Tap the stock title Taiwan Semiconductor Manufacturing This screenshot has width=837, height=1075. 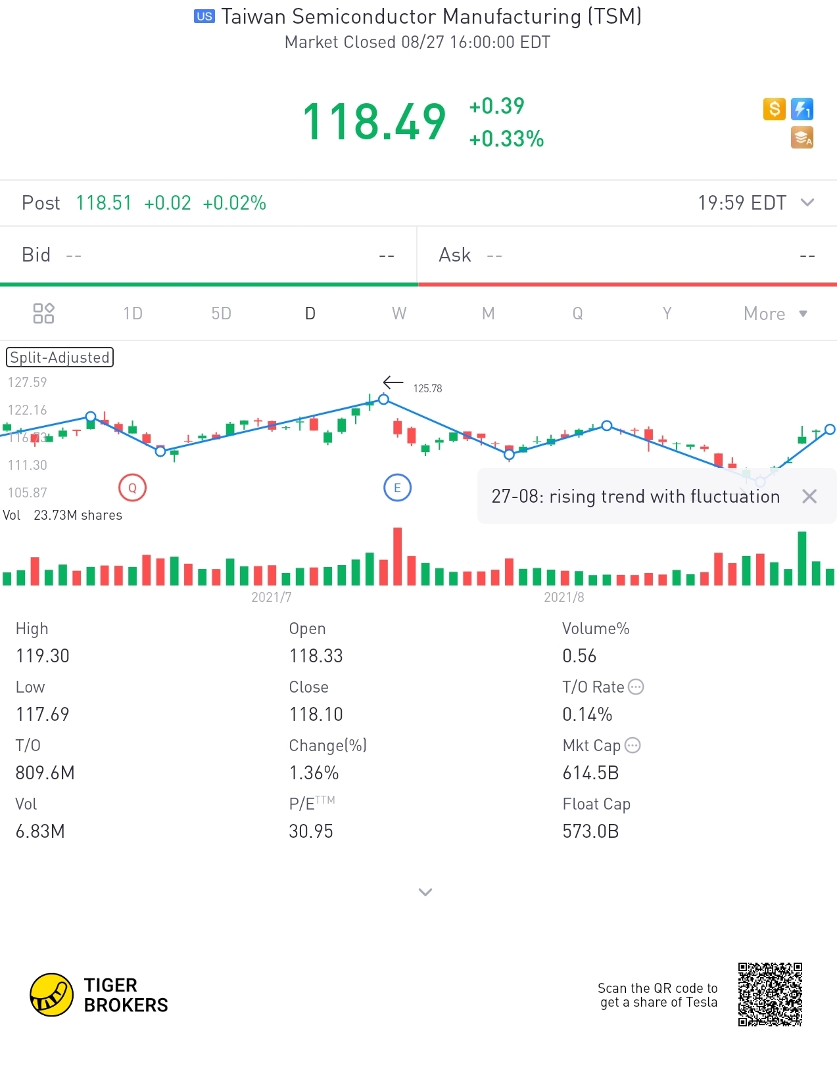[x=431, y=16]
